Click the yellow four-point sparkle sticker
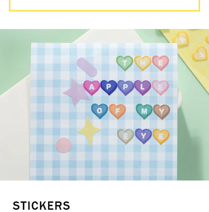Screen dimensions: 209x212 point(89,131)
